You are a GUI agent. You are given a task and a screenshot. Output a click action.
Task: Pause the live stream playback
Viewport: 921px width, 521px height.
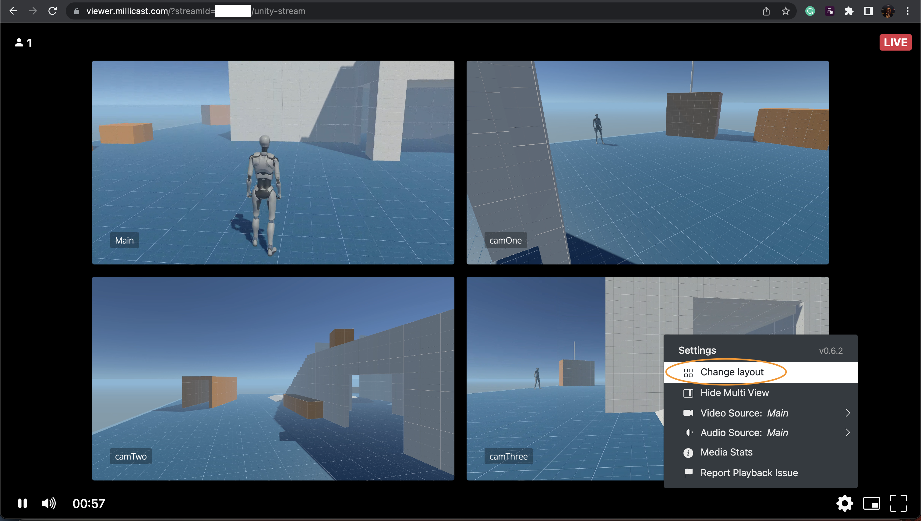pyautogui.click(x=22, y=503)
